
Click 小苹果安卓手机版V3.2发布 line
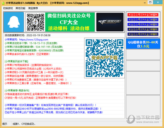27,54
